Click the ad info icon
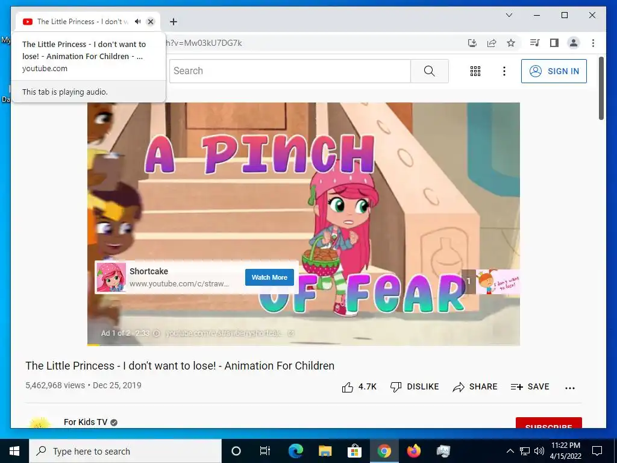Screen dimensions: 617x463 [156, 333]
